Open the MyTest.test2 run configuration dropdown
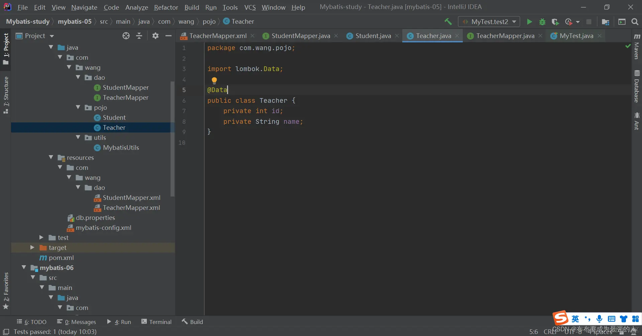The height and width of the screenshot is (336, 642). pos(489,22)
